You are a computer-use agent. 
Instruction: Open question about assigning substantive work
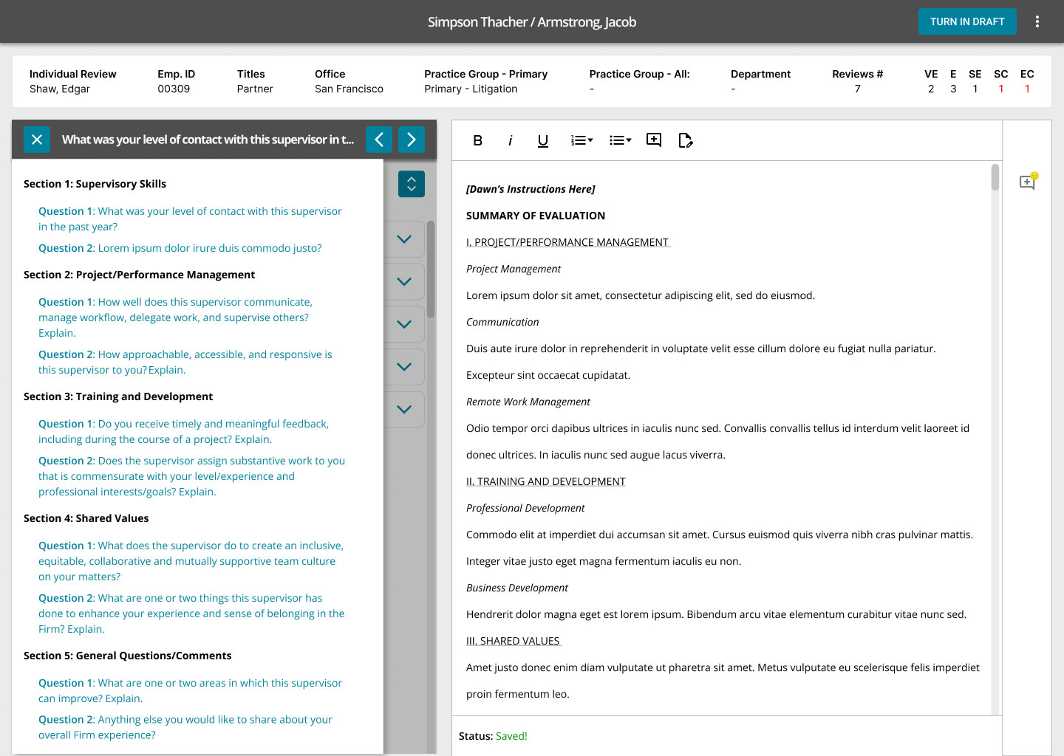point(192,476)
